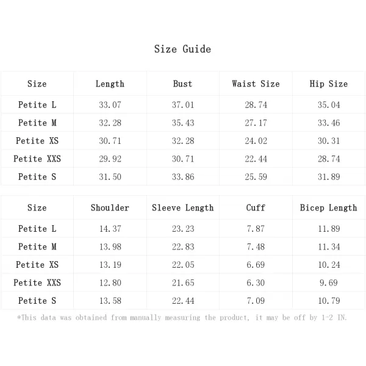Select the Sleeve Length column header
The width and height of the screenshot is (366, 366).
(183, 208)
